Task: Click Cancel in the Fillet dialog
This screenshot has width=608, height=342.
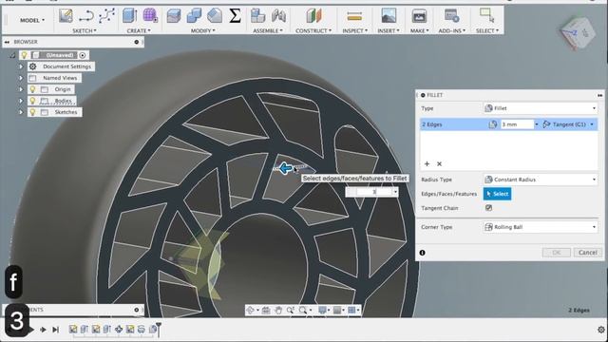Action: (588, 253)
